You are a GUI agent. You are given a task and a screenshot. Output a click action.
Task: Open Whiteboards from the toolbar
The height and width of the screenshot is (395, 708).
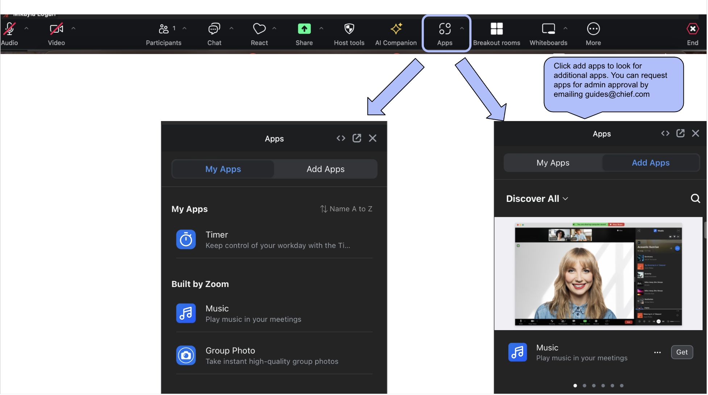click(x=548, y=29)
